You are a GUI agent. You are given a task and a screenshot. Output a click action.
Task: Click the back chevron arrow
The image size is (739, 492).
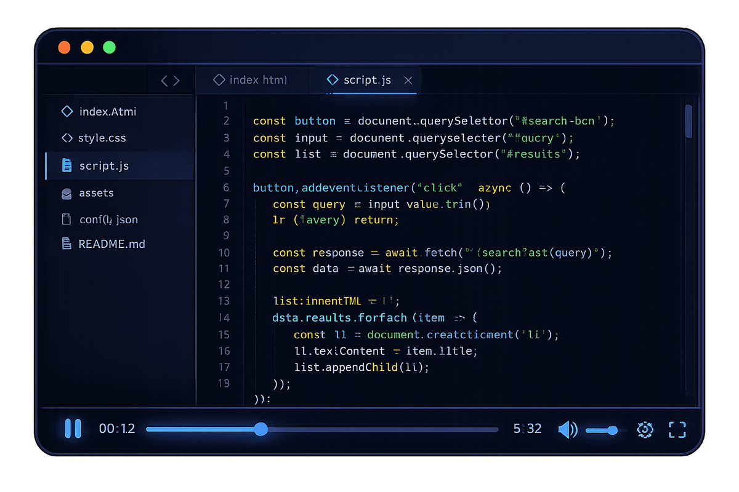[163, 79]
